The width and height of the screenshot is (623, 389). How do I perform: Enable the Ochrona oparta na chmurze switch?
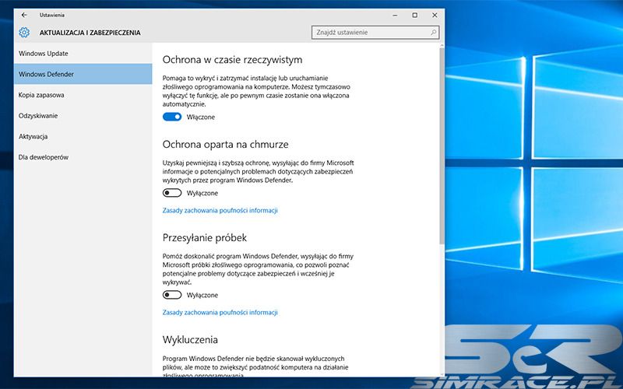172,193
